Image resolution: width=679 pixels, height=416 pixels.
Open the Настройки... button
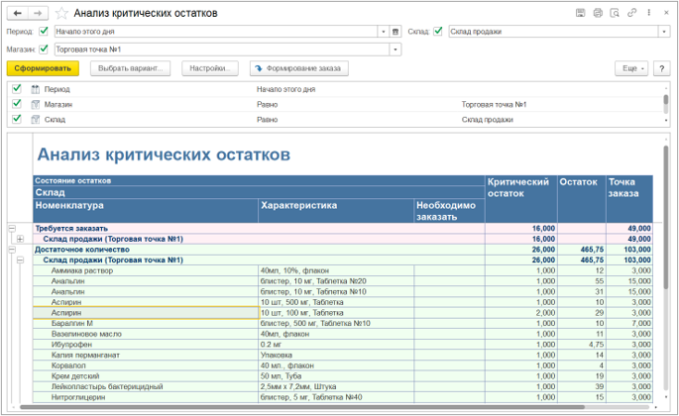210,68
